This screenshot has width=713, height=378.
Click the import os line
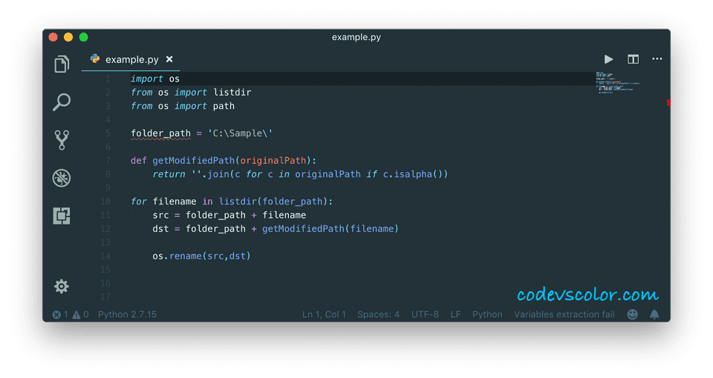pyautogui.click(x=155, y=79)
